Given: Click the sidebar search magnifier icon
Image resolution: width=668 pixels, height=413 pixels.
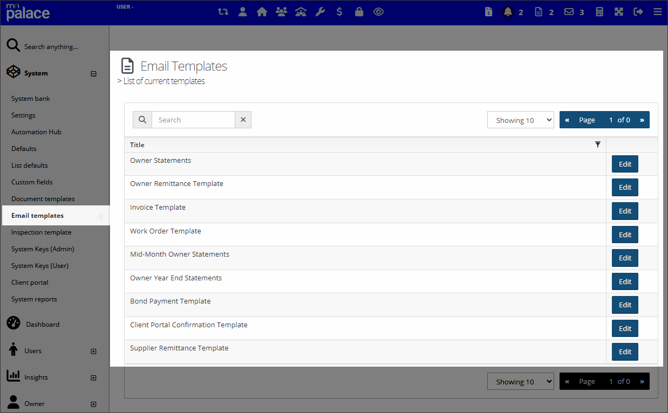Looking at the screenshot, I should (13, 45).
